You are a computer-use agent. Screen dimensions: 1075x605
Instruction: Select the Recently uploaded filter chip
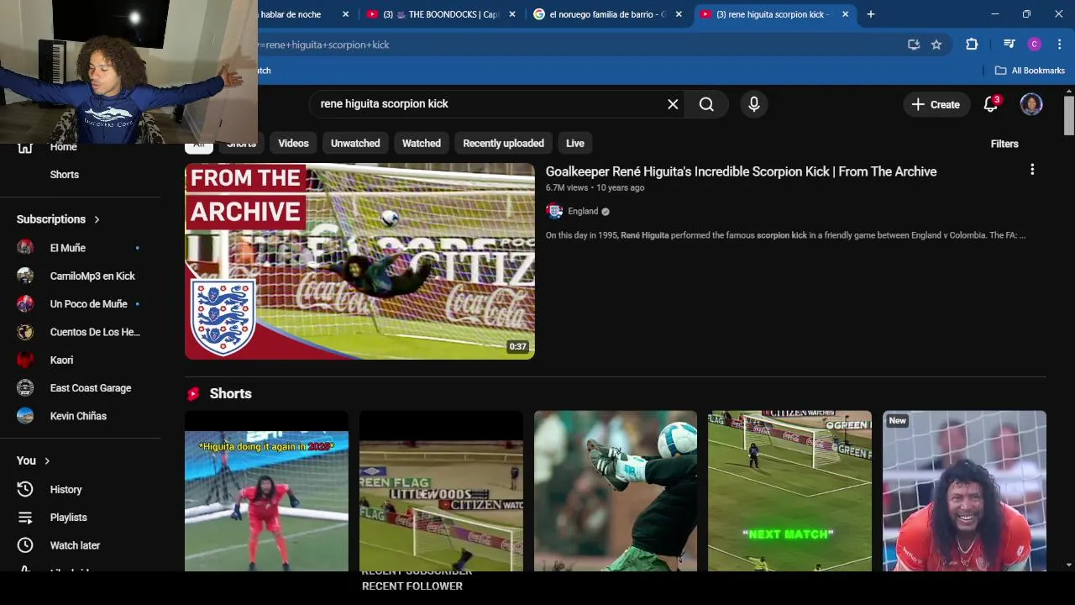[x=503, y=143]
